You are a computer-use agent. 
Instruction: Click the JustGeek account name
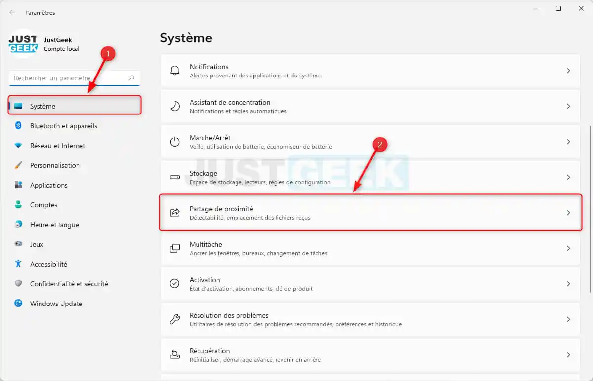coord(58,40)
